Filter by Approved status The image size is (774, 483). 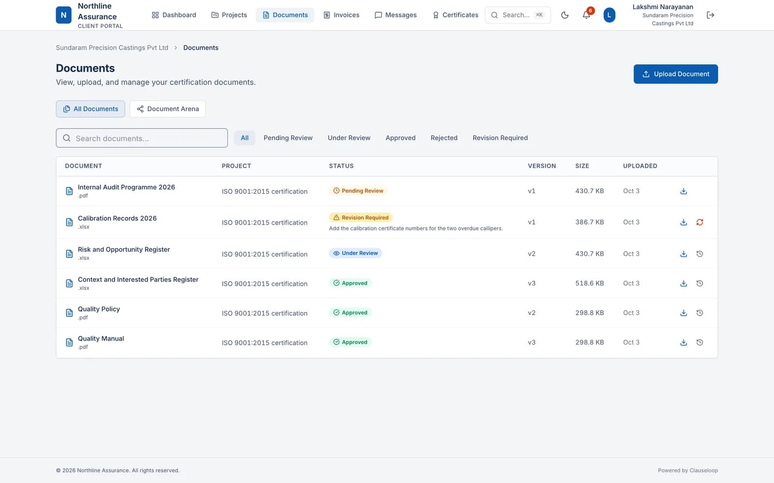[401, 138]
